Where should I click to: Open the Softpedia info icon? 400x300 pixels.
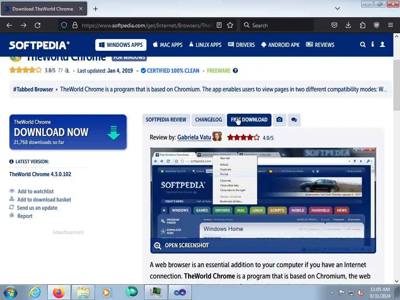point(373,45)
